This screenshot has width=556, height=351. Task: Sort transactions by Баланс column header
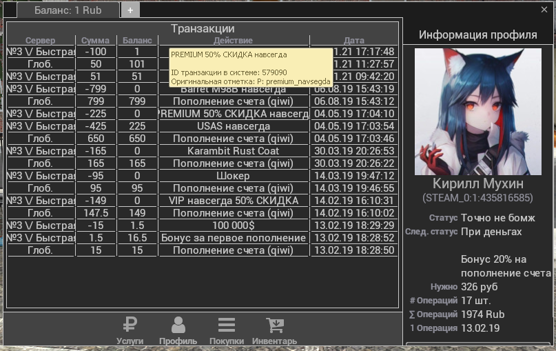click(137, 41)
